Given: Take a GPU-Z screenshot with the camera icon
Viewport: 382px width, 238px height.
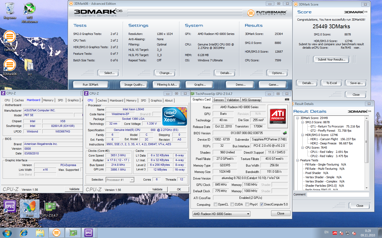Looking at the screenshot, I should coord(287,99).
